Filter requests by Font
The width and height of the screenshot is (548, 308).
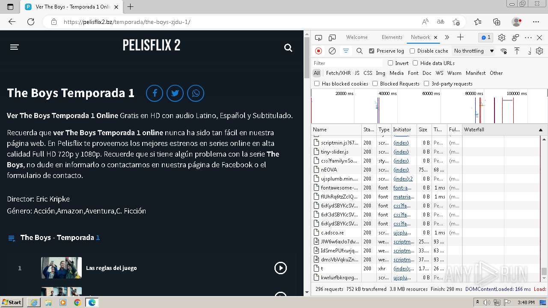[x=413, y=73]
